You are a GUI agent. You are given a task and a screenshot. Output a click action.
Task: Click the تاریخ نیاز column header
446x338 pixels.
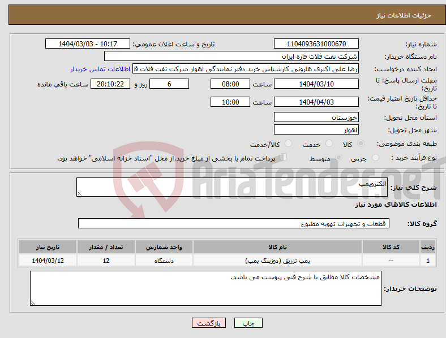tap(48, 247)
